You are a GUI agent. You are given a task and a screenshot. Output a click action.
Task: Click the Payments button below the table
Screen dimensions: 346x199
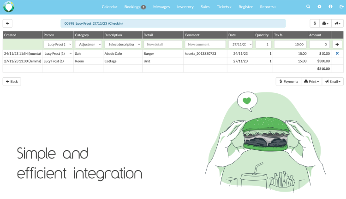coord(288,81)
